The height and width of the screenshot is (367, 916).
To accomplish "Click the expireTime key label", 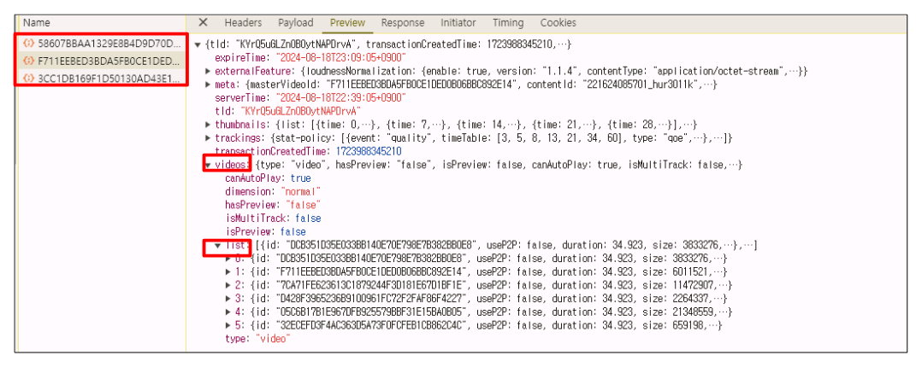I will [242, 58].
